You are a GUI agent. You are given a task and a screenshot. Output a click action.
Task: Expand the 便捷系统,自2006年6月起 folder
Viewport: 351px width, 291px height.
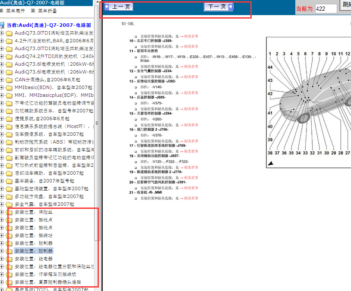2,118
